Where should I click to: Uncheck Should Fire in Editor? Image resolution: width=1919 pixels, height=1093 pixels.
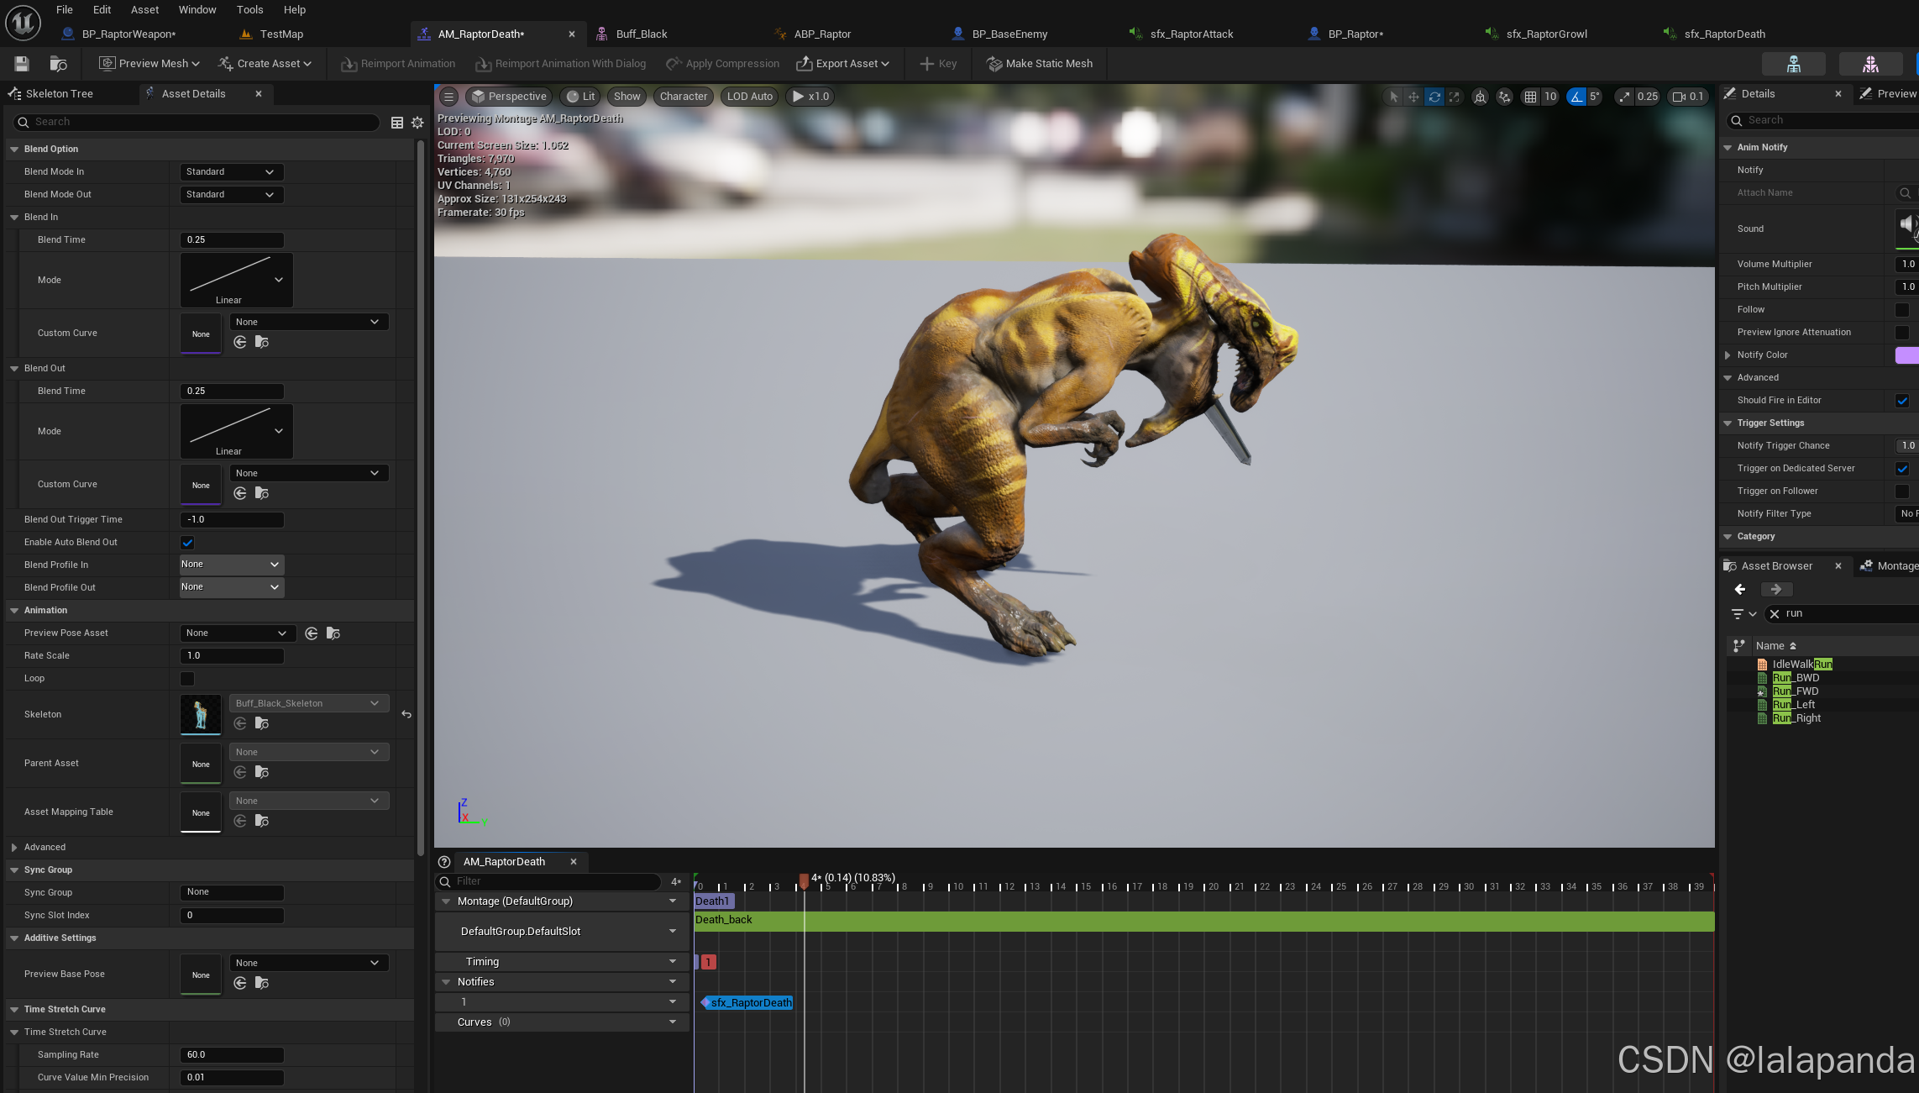[x=1902, y=401]
